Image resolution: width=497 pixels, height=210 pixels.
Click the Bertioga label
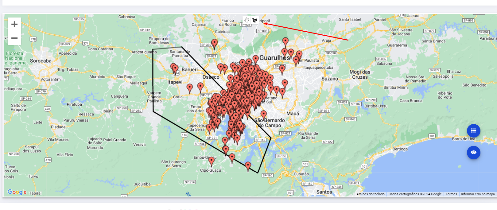tap(400, 149)
